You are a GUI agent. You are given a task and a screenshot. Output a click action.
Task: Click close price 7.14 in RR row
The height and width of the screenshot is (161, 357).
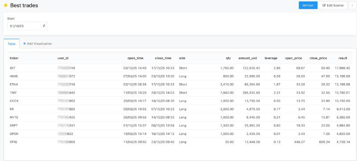327,109
